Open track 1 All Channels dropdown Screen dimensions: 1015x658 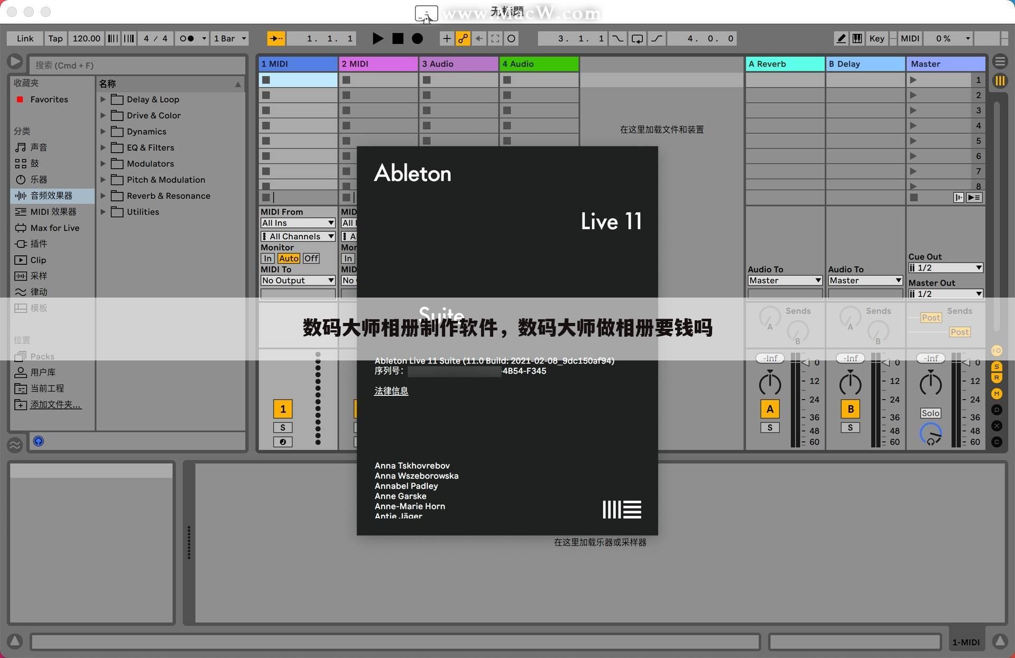click(x=298, y=236)
